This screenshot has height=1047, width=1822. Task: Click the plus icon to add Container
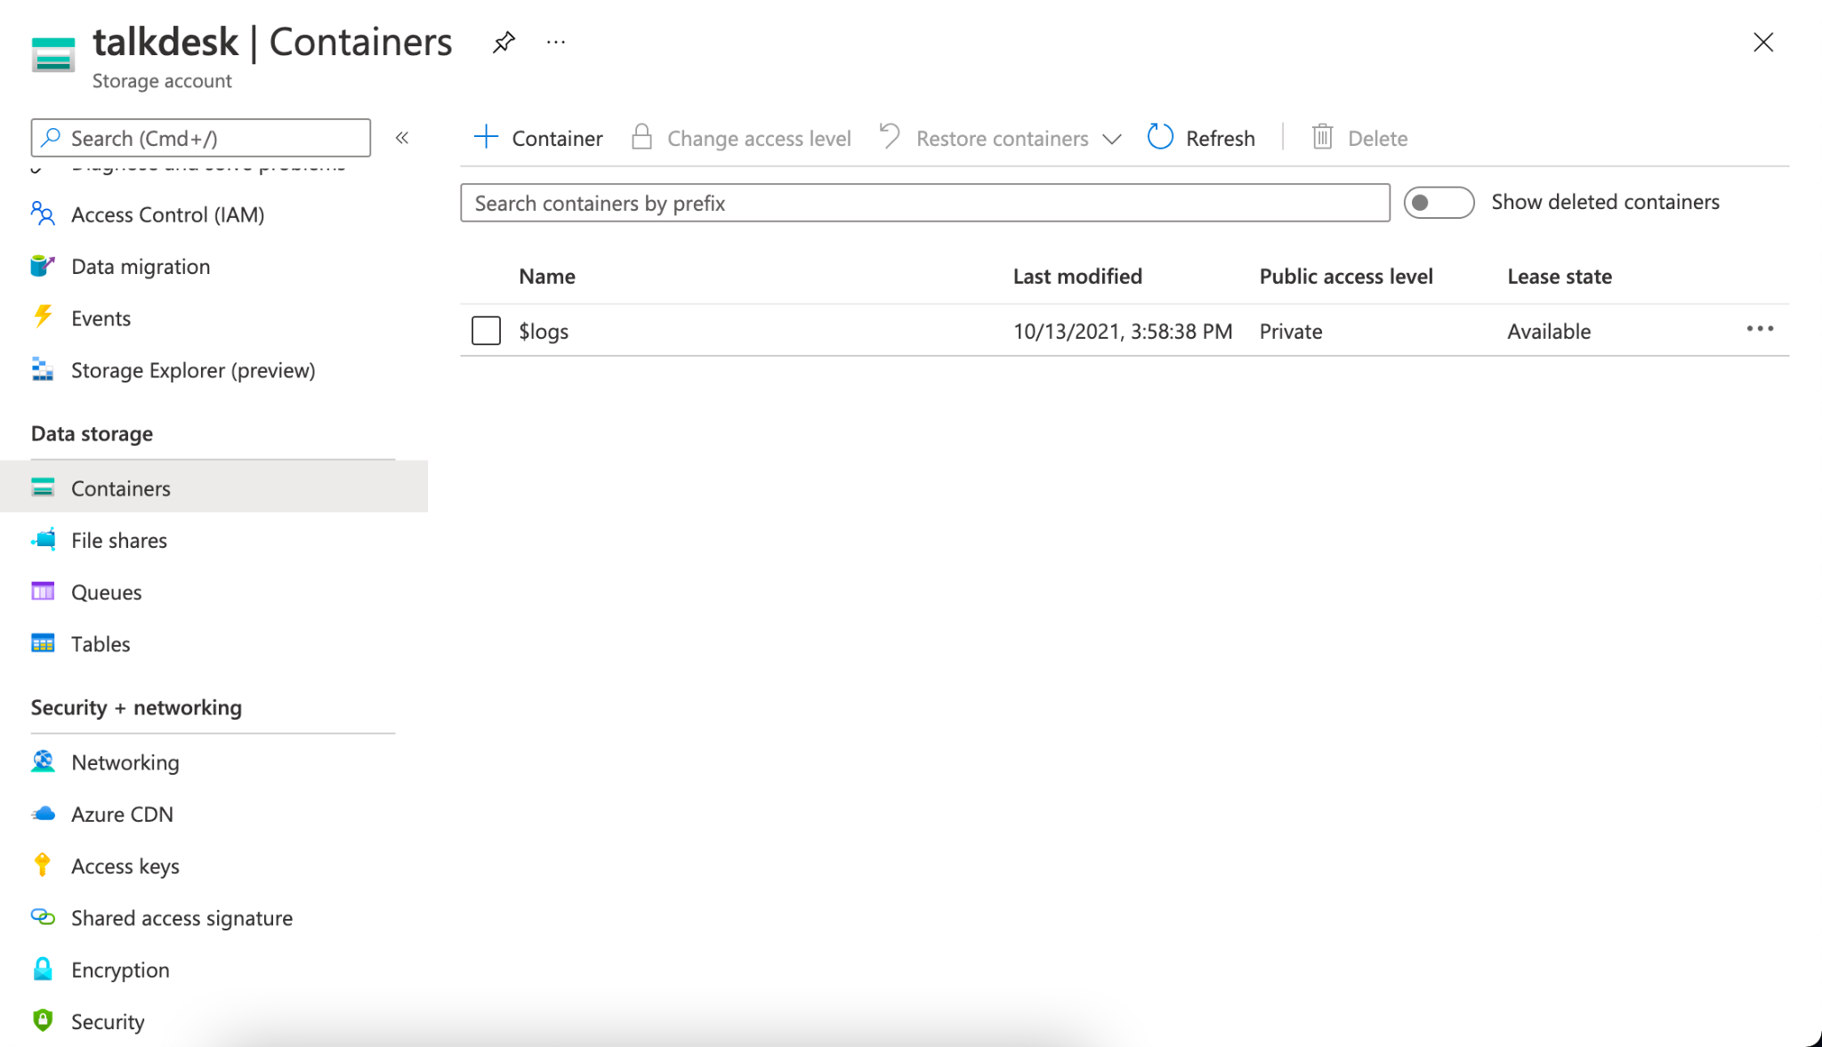[x=486, y=137]
